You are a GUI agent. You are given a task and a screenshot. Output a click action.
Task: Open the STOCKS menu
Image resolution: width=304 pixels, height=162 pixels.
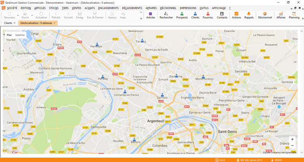pos(54,8)
